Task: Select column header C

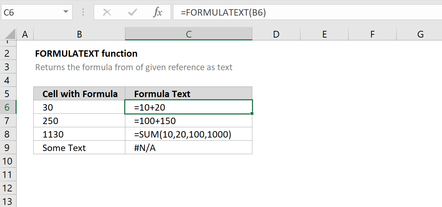Action: [x=188, y=34]
